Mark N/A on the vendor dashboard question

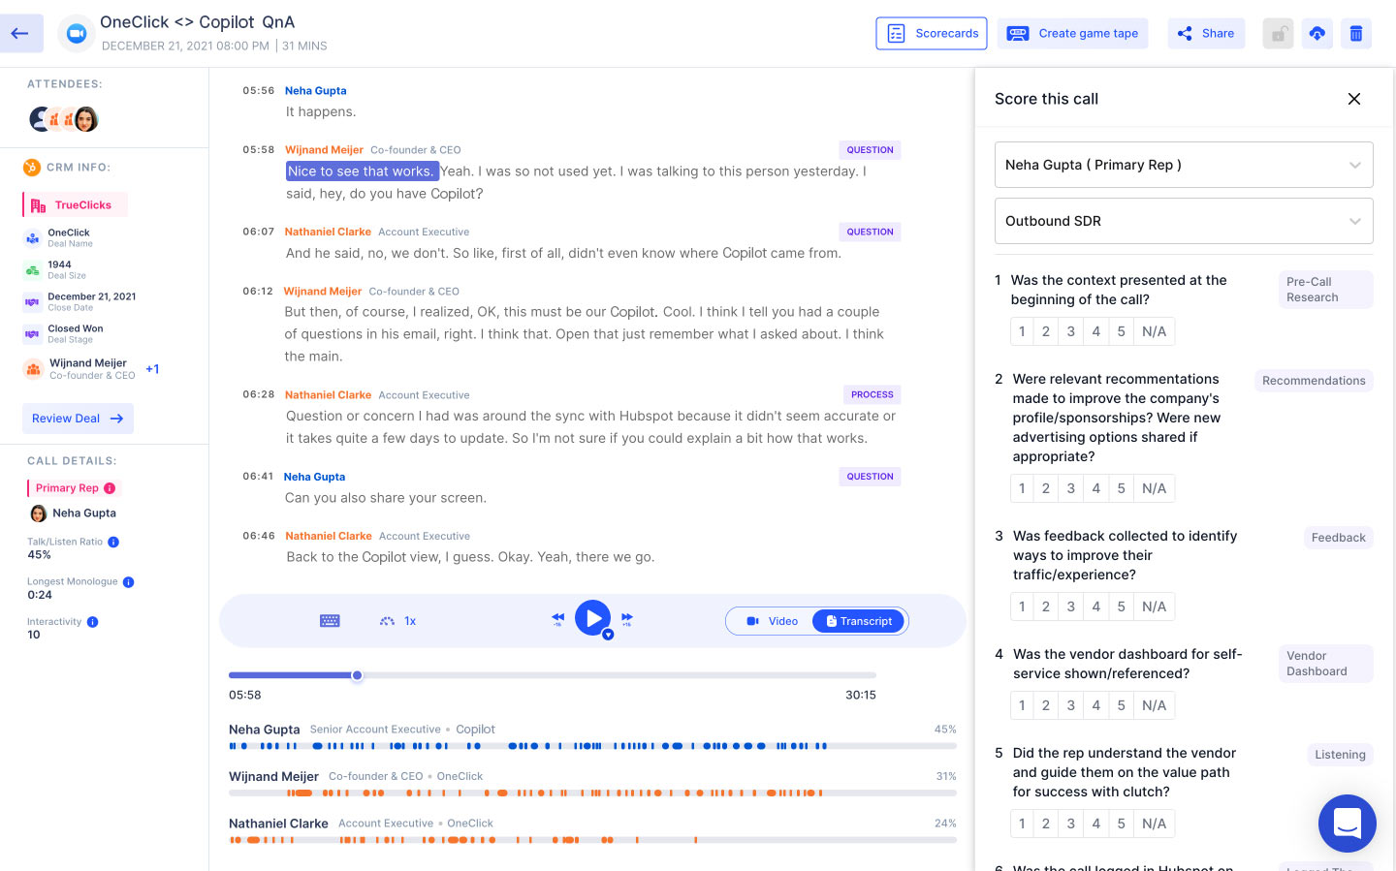point(1154,704)
